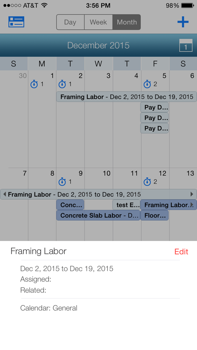197x350 pixels.
Task: Open the first Pay D... event on December 5
Action: [x=154, y=107]
